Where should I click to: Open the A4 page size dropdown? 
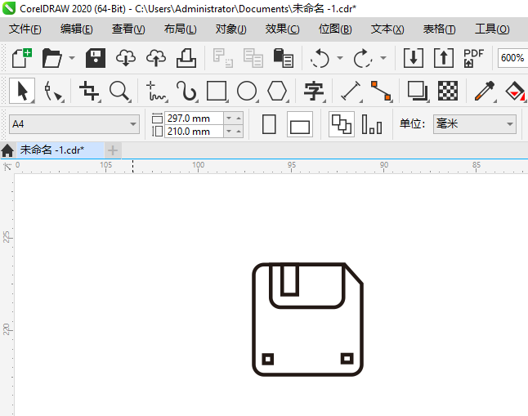(74, 124)
